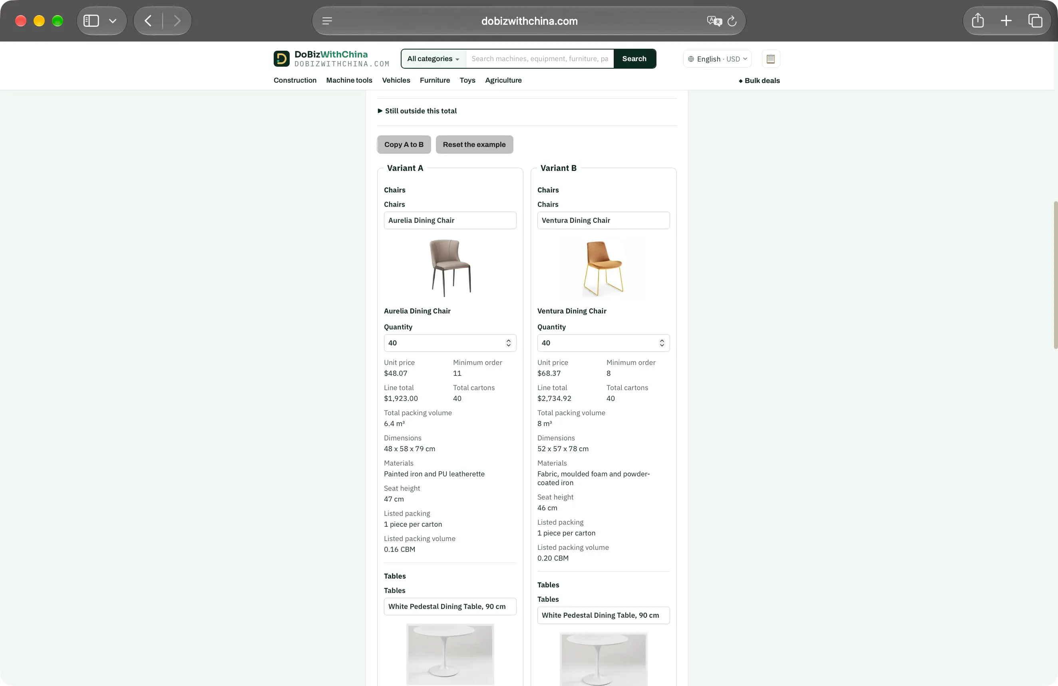Open the Toys category
Viewport: 1058px width, 686px height.
click(x=467, y=80)
